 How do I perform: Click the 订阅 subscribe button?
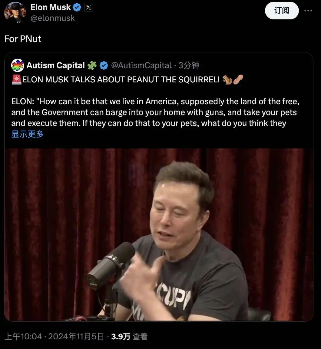click(x=282, y=11)
